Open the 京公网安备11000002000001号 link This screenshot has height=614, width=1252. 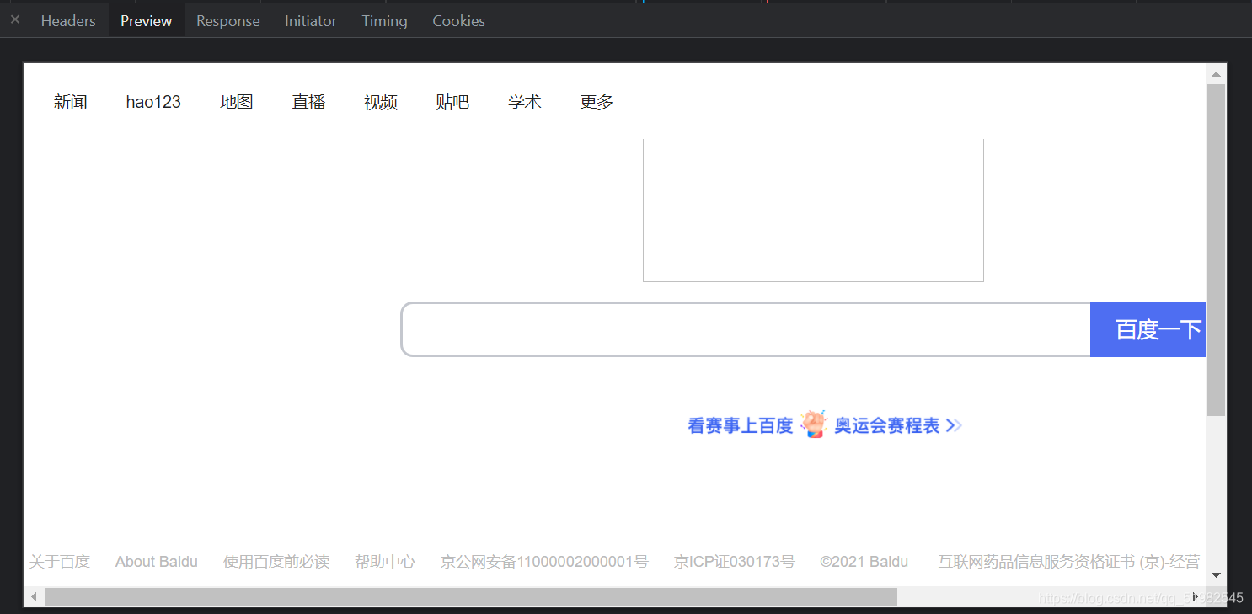pyautogui.click(x=544, y=562)
